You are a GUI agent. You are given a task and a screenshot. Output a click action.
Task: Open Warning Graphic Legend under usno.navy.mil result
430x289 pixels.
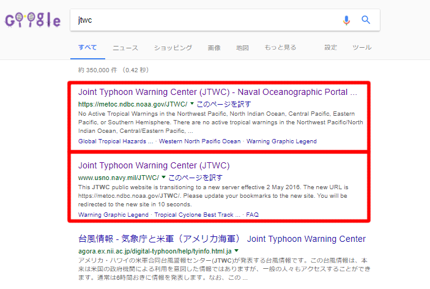pyautogui.click(x=113, y=215)
